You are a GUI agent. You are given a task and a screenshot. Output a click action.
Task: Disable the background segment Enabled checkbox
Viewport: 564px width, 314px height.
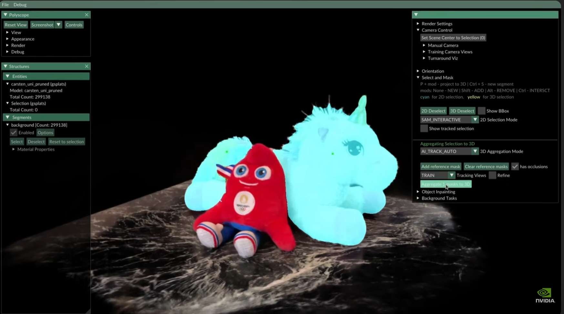14,133
